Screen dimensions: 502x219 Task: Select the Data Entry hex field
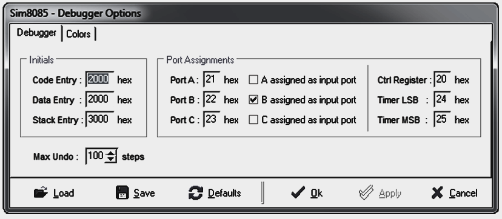[100, 99]
